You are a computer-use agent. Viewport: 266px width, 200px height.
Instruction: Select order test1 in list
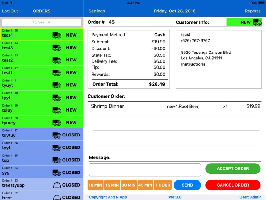41,72
